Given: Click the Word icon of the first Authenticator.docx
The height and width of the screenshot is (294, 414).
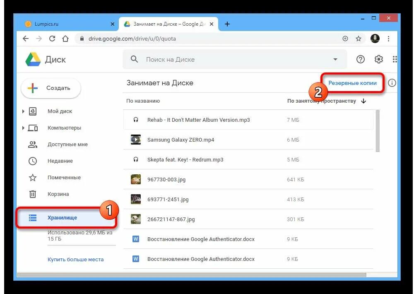Looking at the screenshot, I should pyautogui.click(x=136, y=239).
